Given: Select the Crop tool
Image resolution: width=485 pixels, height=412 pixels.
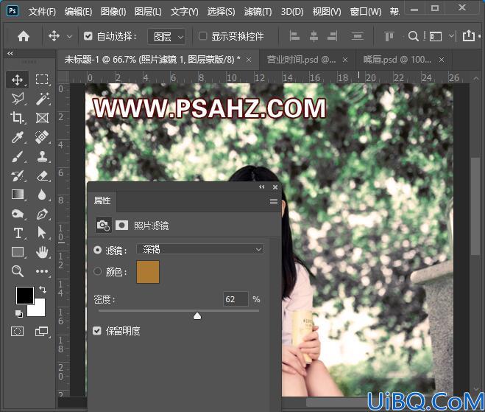Looking at the screenshot, I should coord(17,118).
